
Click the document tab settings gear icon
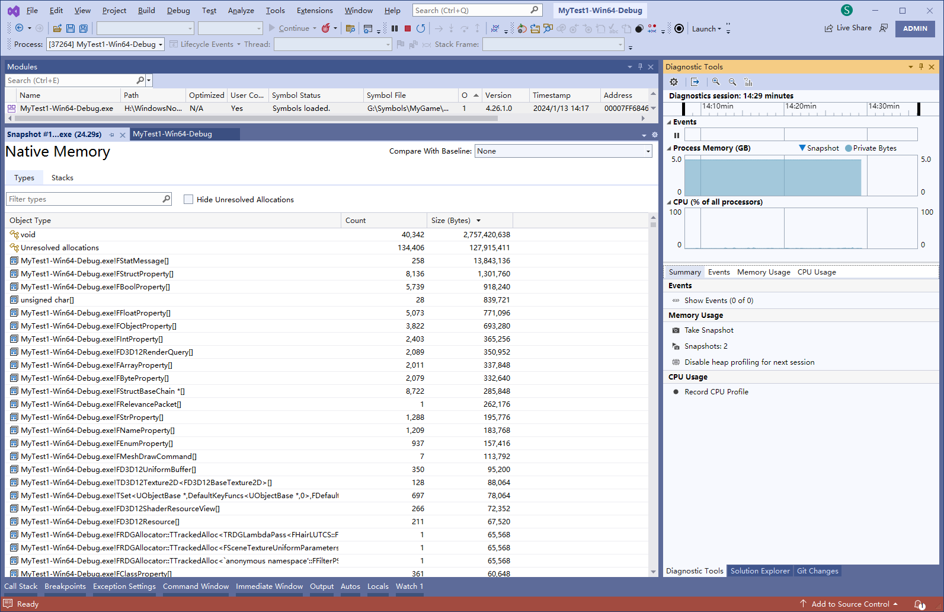point(655,135)
